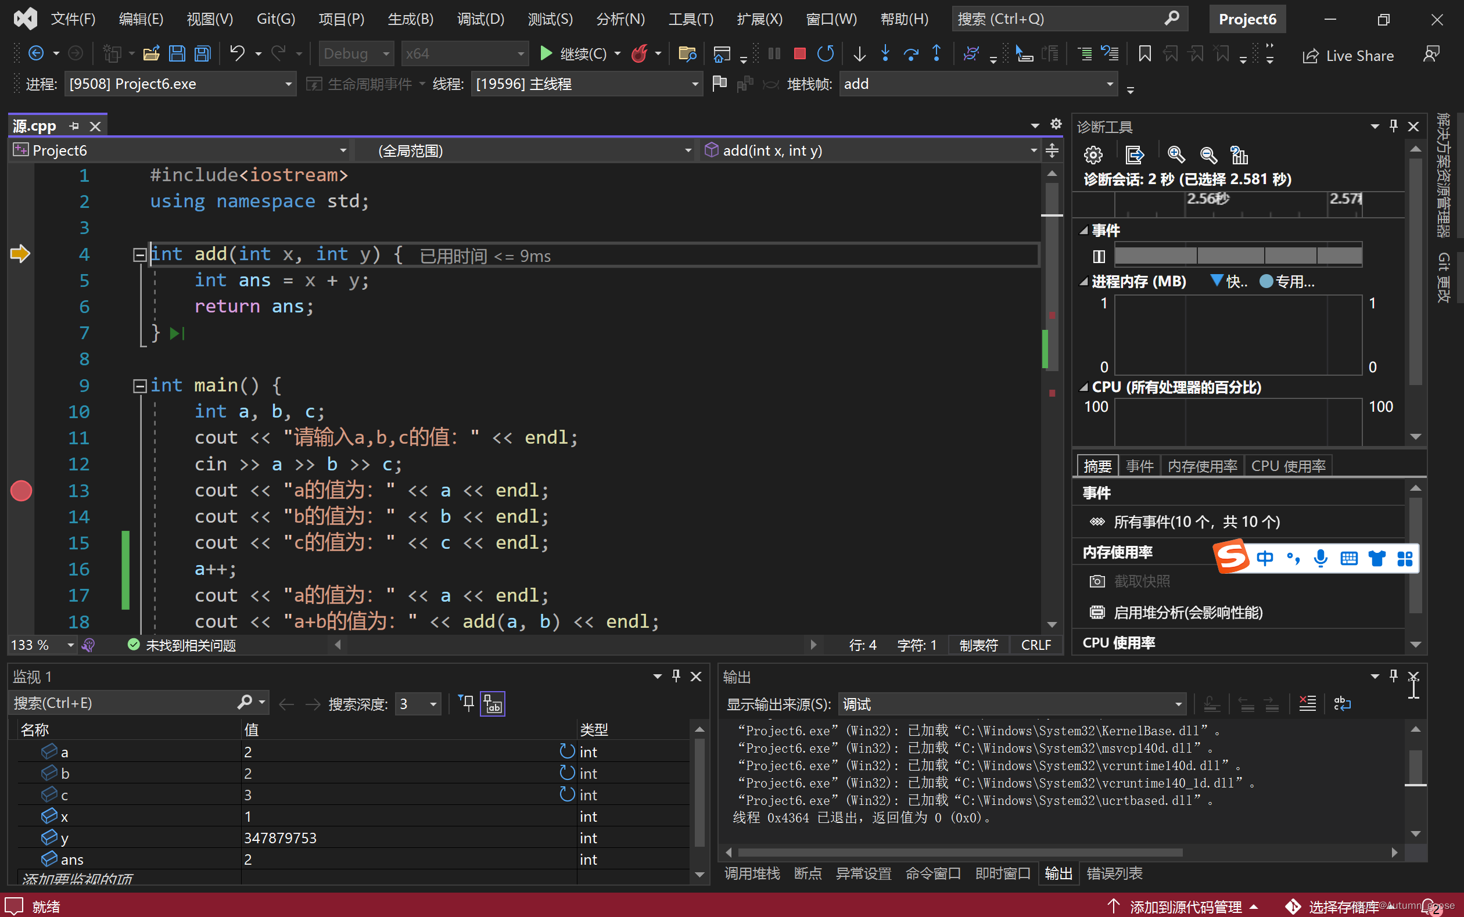Click the Zoom In icon in Diagnostic Tools
Screen dimensions: 1464x917
click(x=1176, y=155)
